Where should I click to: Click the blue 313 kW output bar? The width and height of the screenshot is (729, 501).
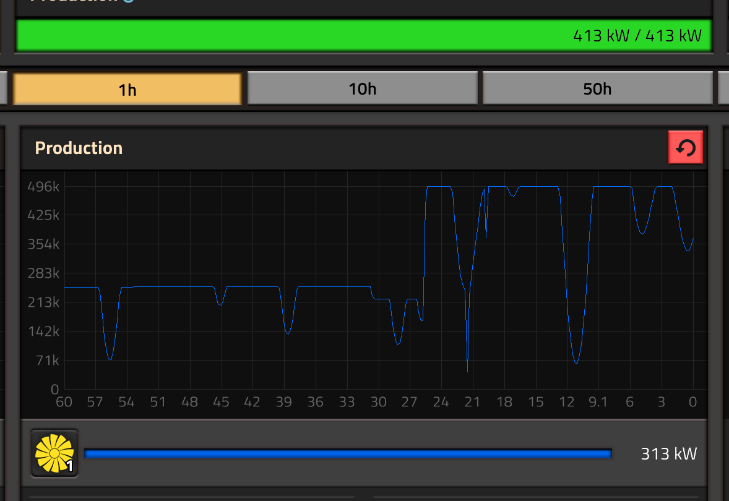(348, 453)
